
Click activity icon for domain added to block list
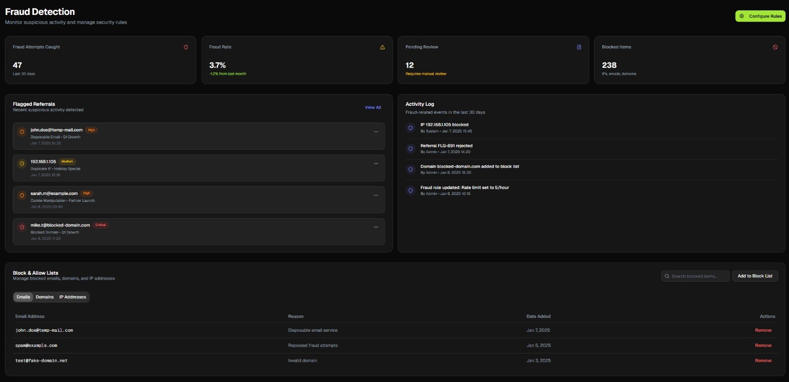point(410,169)
